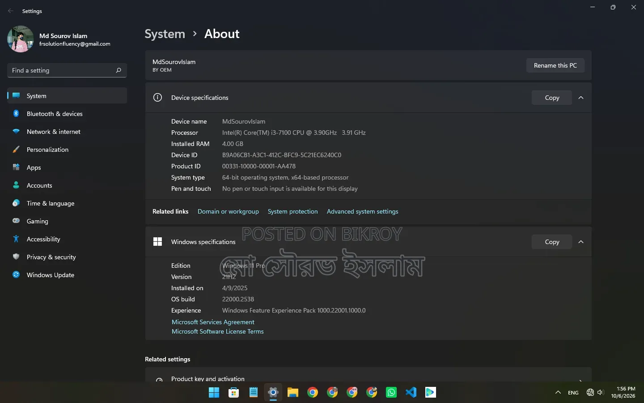Open Microsoft Software License Terms

pyautogui.click(x=218, y=331)
